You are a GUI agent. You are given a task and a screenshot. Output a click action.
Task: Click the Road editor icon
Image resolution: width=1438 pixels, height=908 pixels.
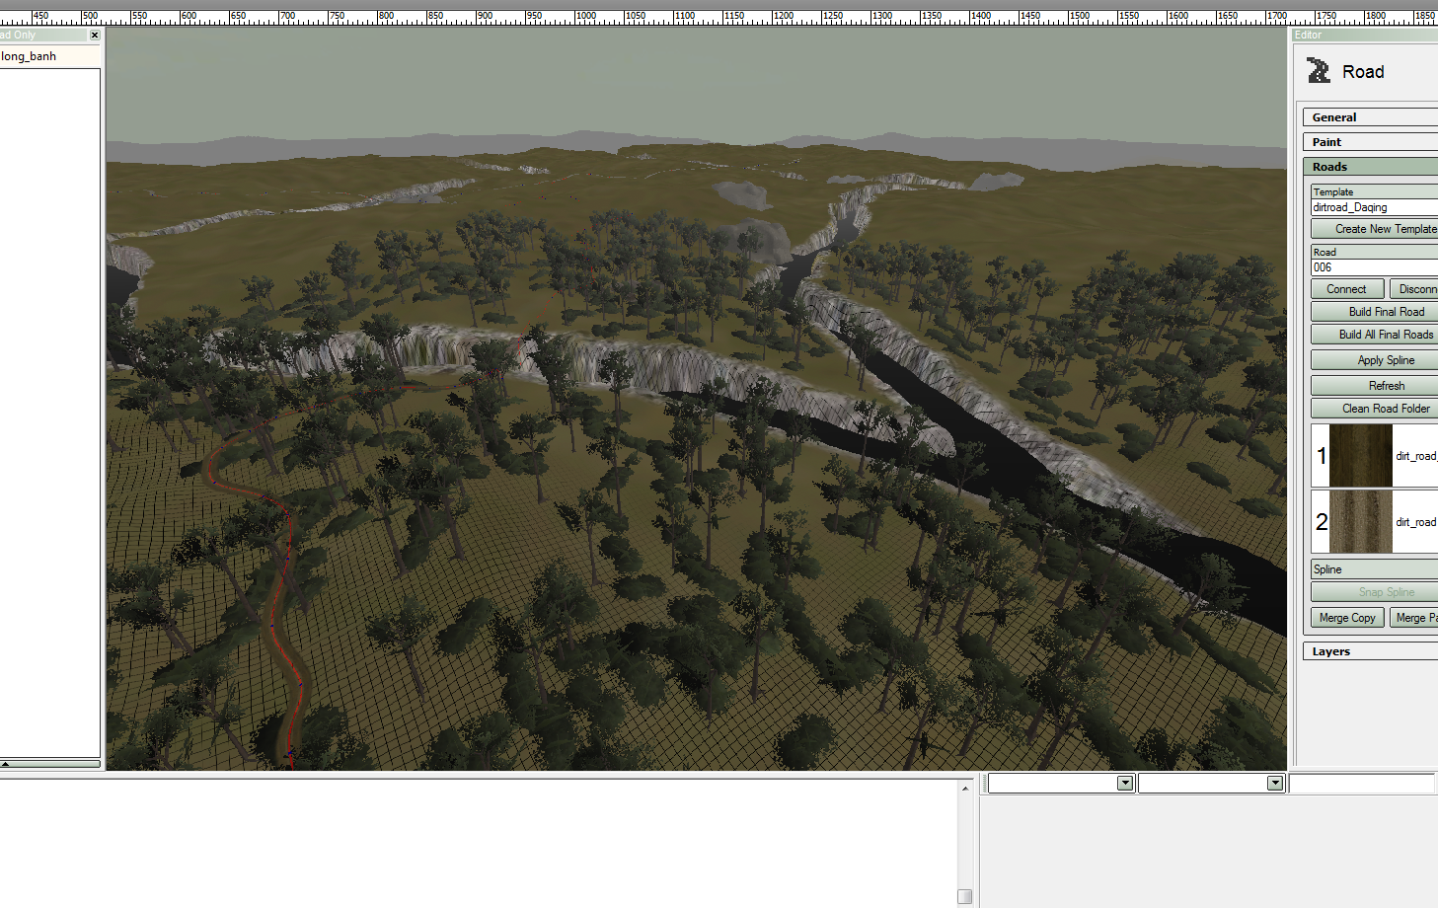1319,71
